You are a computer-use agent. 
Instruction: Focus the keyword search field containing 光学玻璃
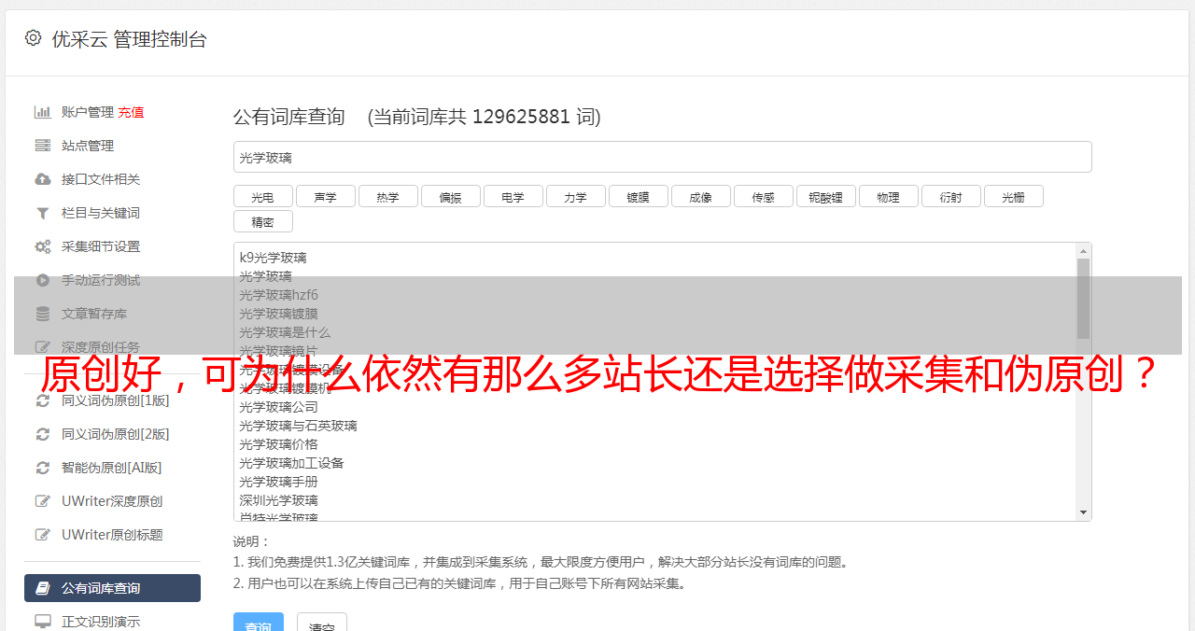pos(662,157)
